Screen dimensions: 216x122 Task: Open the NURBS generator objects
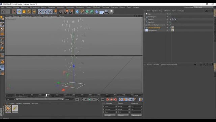(x=87, y=12)
